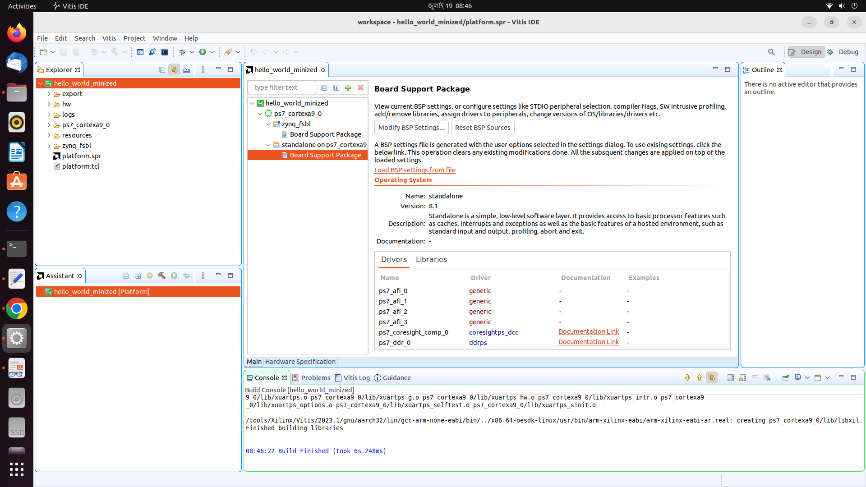Image resolution: width=866 pixels, height=487 pixels.
Task: Collapse the zynq_fsbl node in platform tree
Action: pos(268,124)
